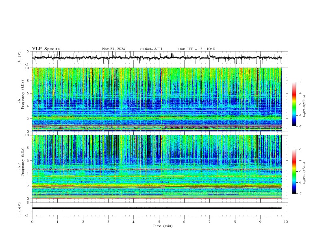Click inside the ch.1 spectrogram panel
This screenshot has height=249, width=322.
[x=157, y=99]
